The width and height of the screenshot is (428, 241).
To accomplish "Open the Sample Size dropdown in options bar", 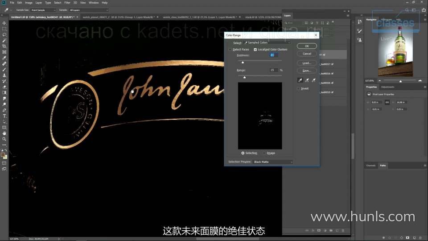I will pos(43,10).
